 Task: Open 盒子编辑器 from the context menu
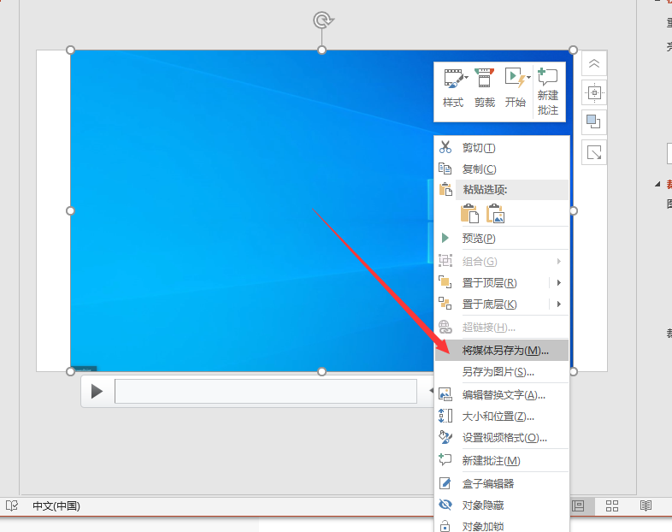[502, 484]
